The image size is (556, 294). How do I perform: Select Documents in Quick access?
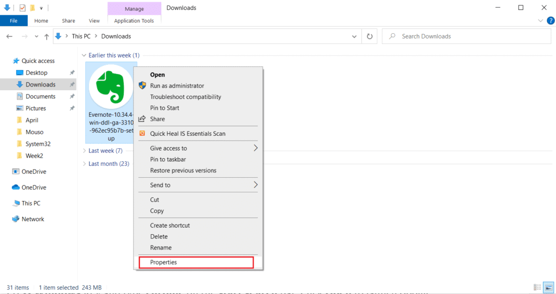tap(40, 97)
